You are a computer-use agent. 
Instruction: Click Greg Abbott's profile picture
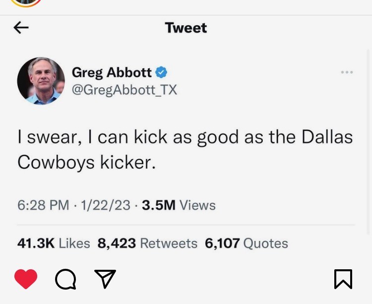click(41, 81)
